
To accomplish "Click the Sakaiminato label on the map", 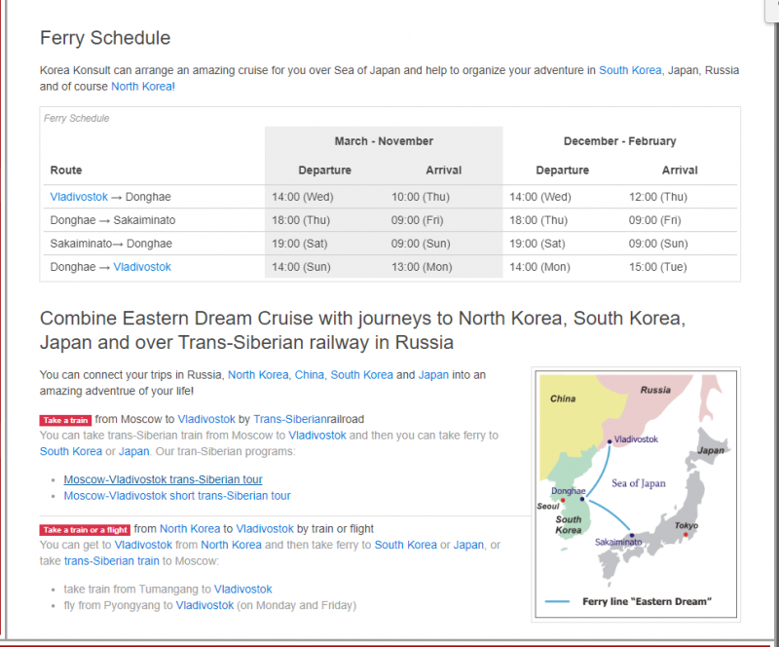I will click(618, 542).
